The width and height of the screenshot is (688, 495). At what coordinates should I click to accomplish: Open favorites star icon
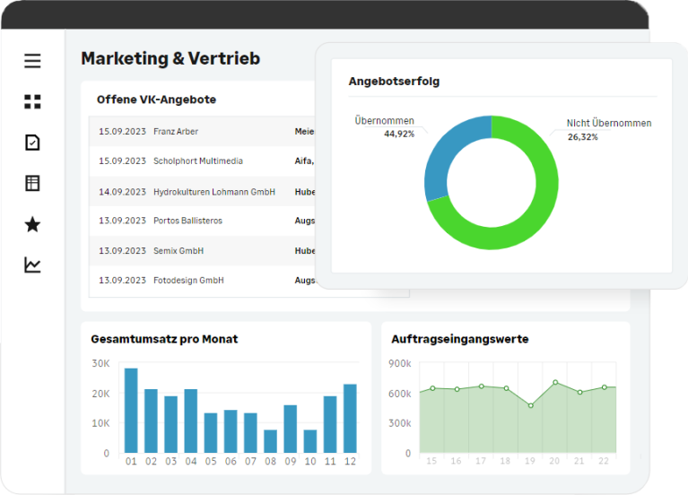point(32,224)
